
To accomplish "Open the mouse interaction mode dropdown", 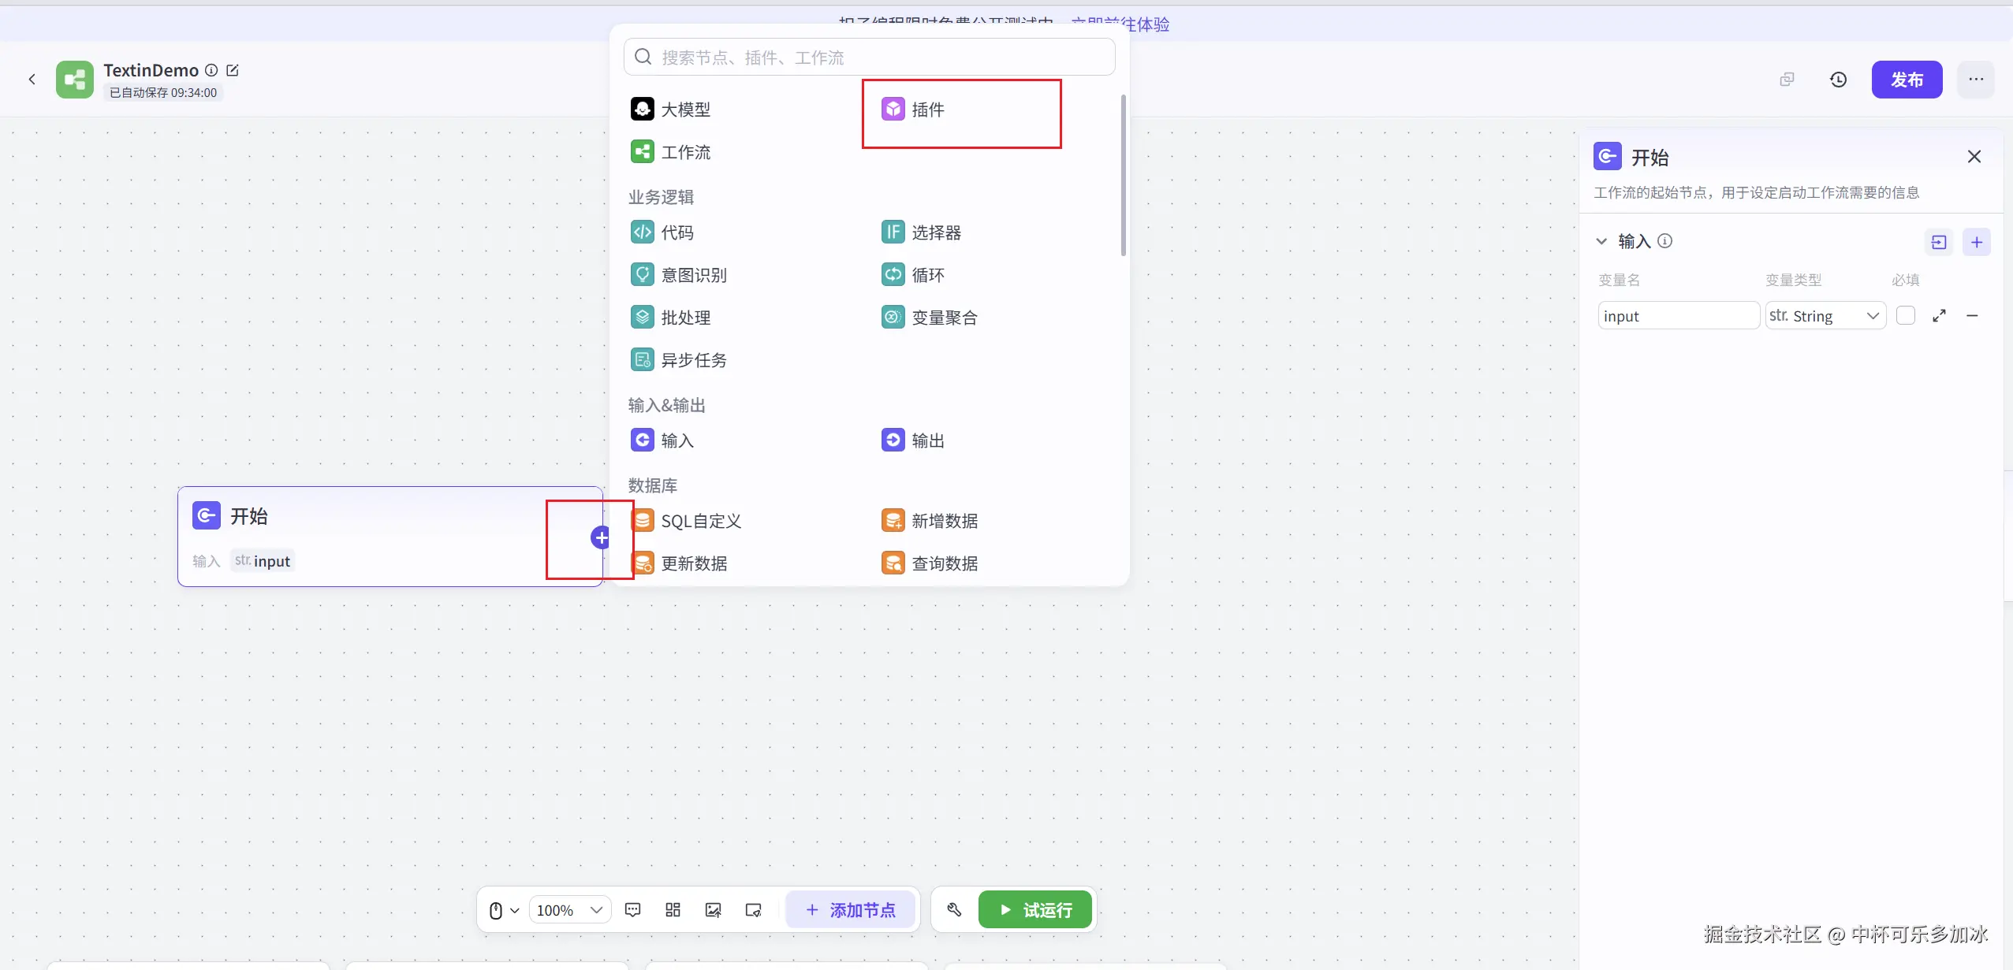I will click(504, 910).
